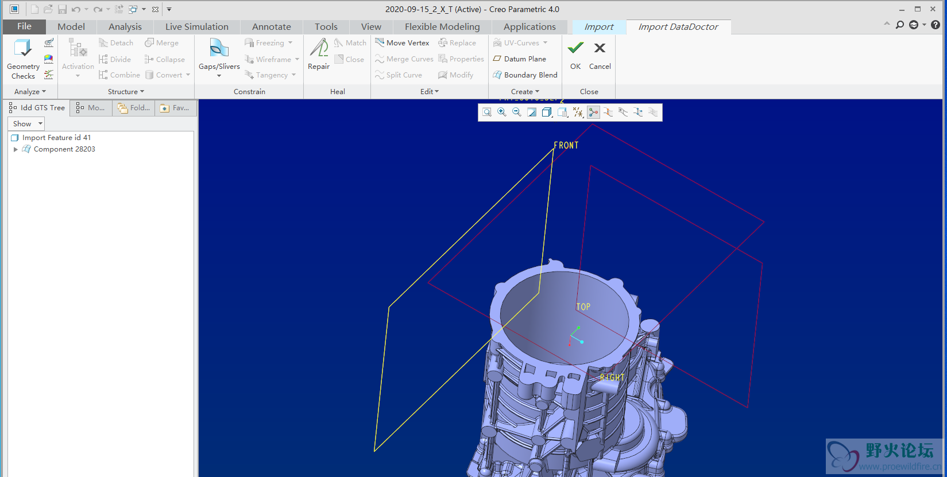This screenshot has height=477, width=947.
Task: Click the Close window X in quick access toolbar
Action: 155,9
